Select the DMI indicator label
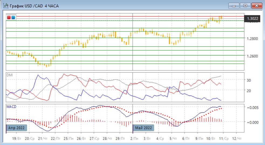 [9, 75]
